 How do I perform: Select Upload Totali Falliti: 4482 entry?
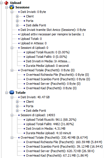click(50, 124)
